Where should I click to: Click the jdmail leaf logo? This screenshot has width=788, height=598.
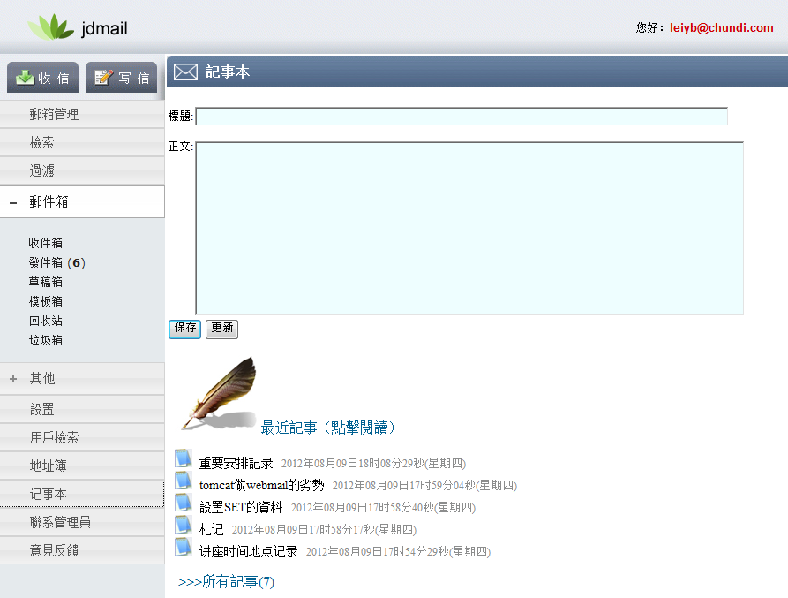[50, 27]
